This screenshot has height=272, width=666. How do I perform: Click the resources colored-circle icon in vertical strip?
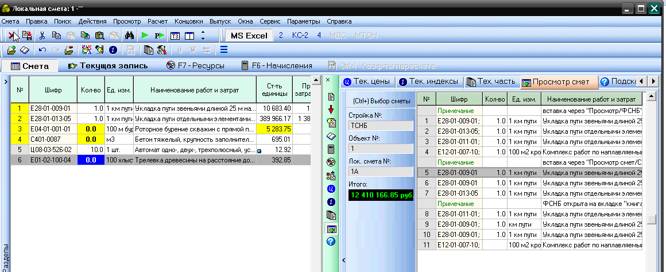(x=331, y=162)
